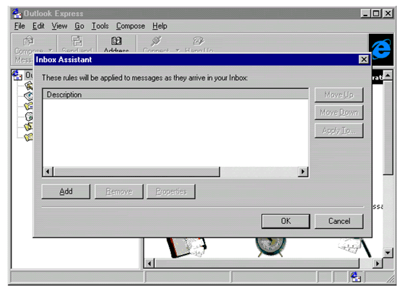Minimize the Outlook Express window

(x=365, y=13)
